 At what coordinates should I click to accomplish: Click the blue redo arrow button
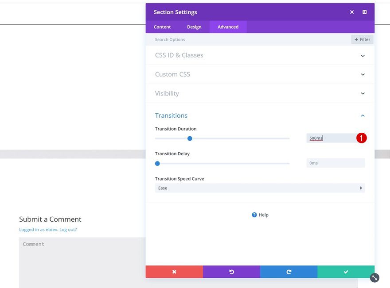(289, 272)
